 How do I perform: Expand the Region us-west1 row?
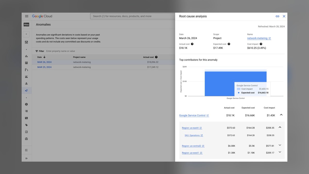[280, 152]
